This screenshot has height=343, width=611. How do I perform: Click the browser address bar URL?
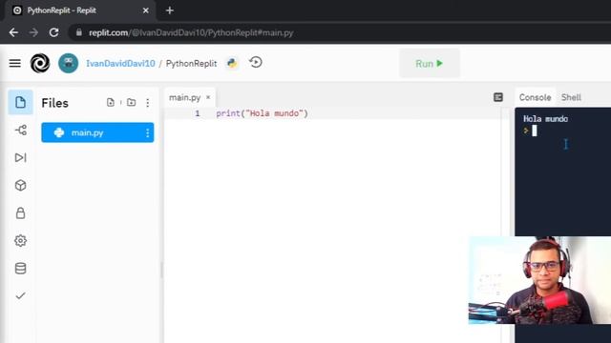click(191, 32)
